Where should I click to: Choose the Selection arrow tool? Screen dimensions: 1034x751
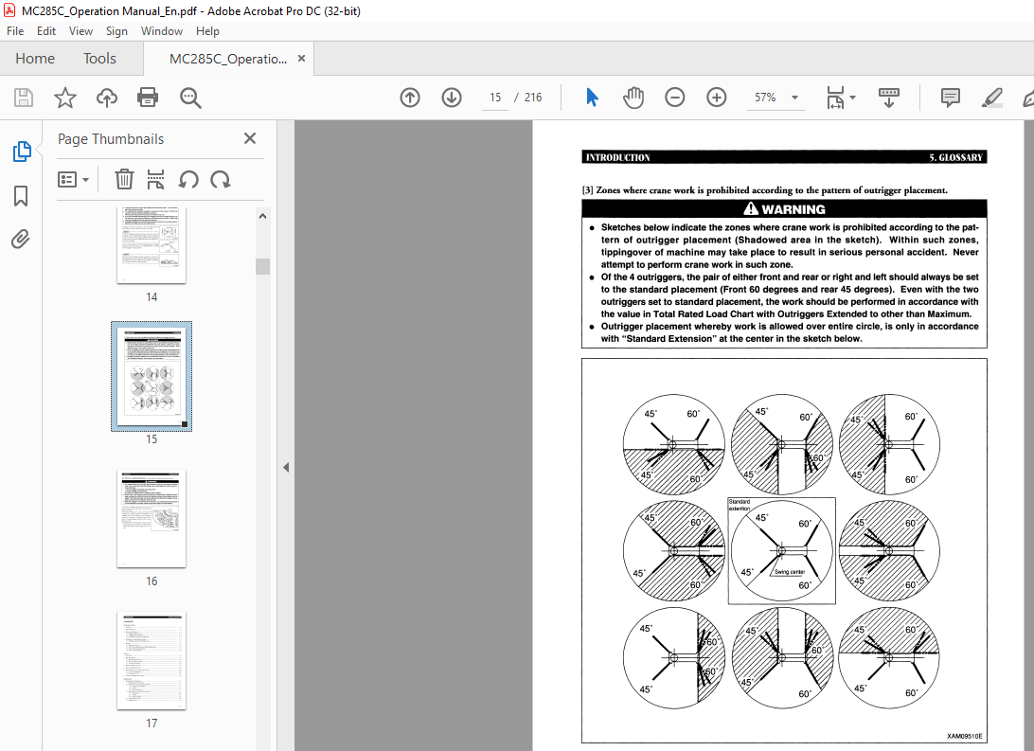[x=592, y=98]
